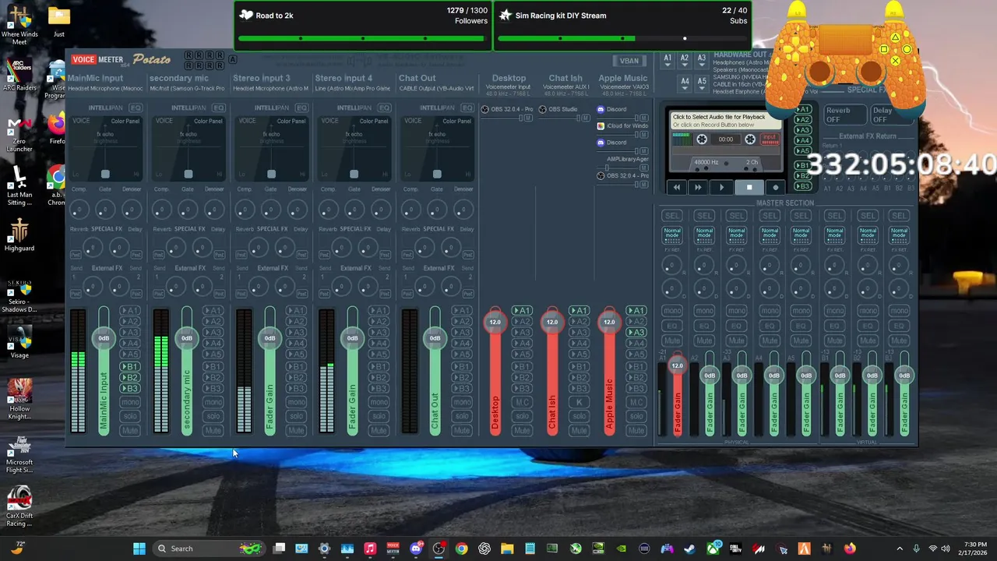997x561 pixels.
Task: Click the microphone icon in the system tray
Action: pos(916,549)
